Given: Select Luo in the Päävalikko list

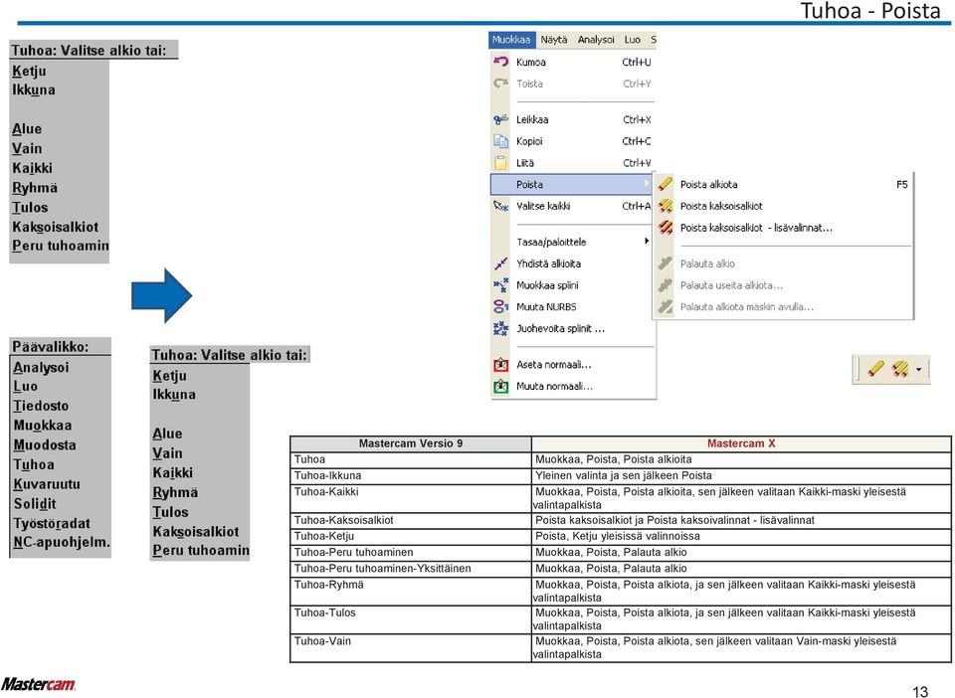Looking at the screenshot, I should pyautogui.click(x=26, y=387).
